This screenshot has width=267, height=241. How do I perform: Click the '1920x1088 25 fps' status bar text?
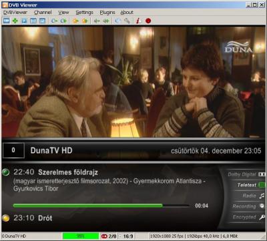click(x=168, y=236)
